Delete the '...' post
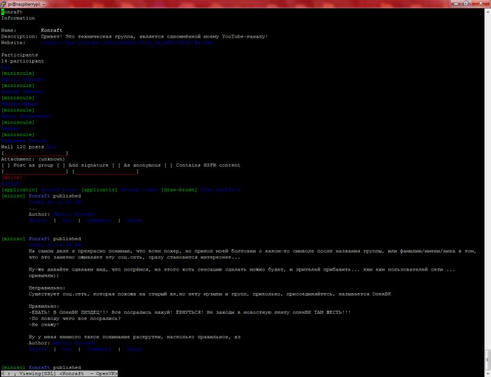491x377 pixels. pos(38,221)
